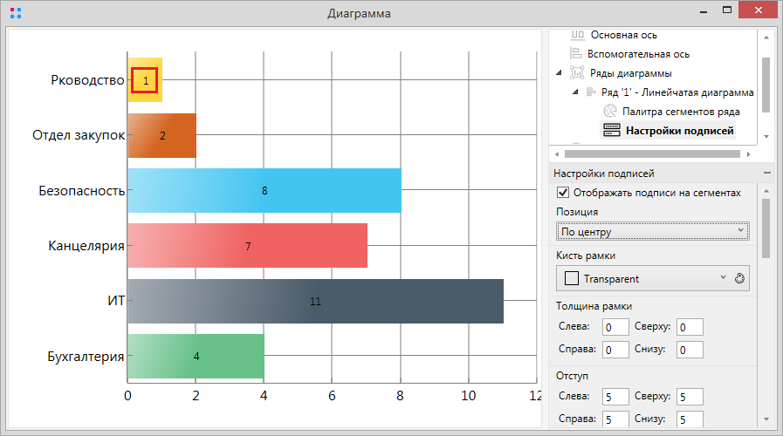Click the Ряды диаграммы series icon

pos(576,73)
